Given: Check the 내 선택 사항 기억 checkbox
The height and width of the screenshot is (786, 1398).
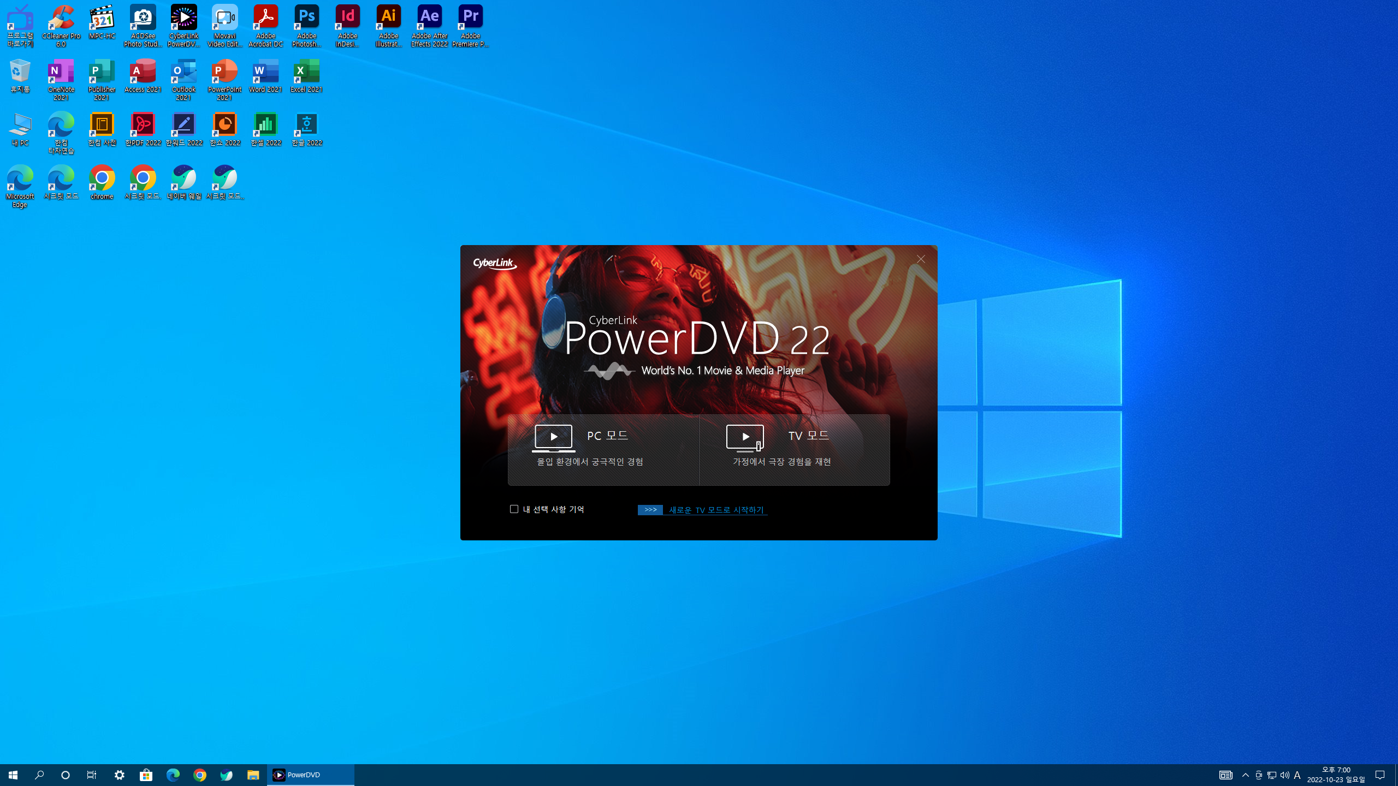Looking at the screenshot, I should [514, 509].
